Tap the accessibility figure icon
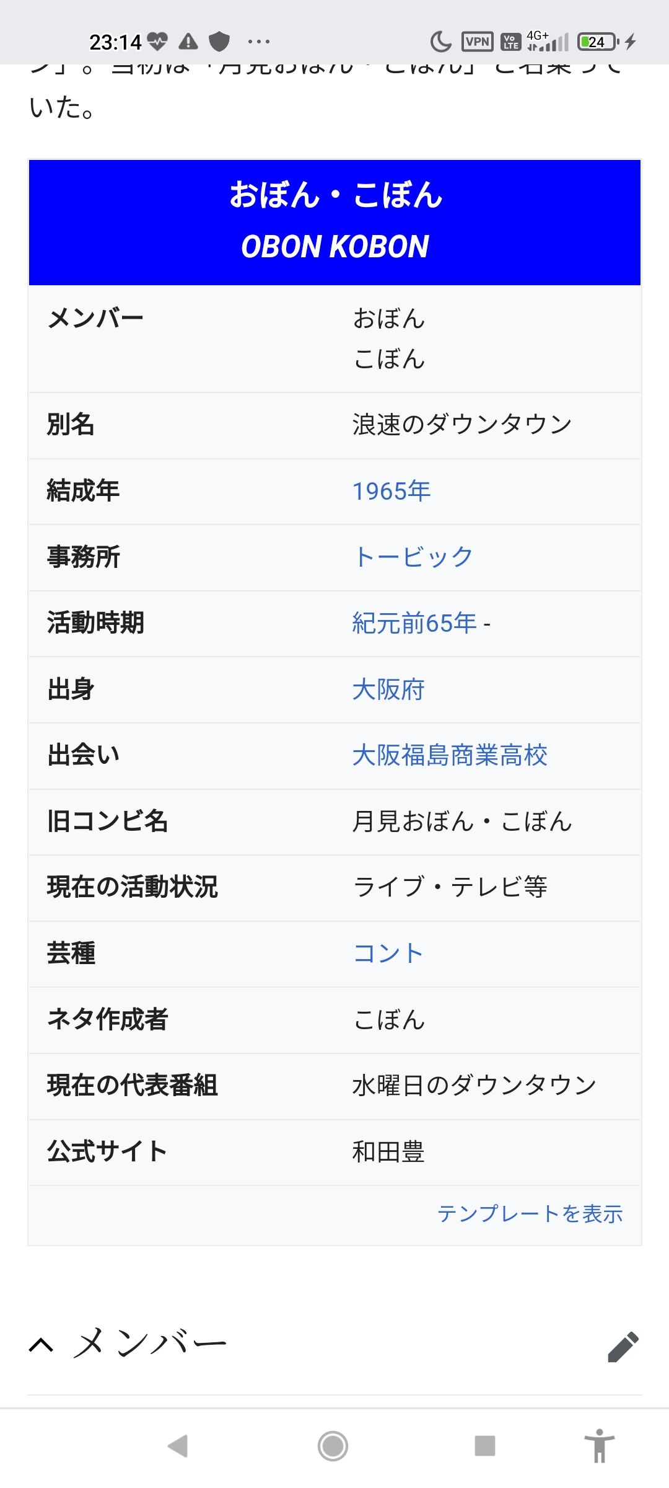 (x=599, y=1445)
